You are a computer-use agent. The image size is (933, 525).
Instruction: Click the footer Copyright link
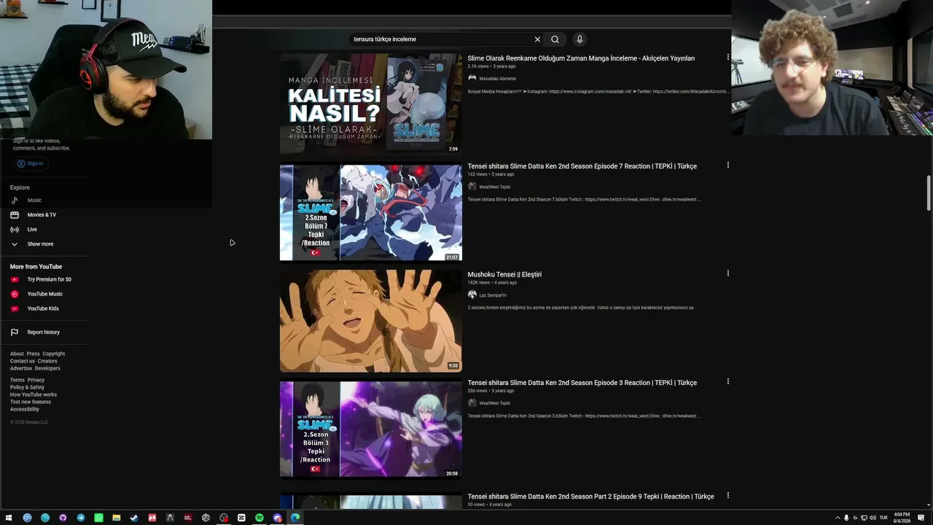[54, 354]
